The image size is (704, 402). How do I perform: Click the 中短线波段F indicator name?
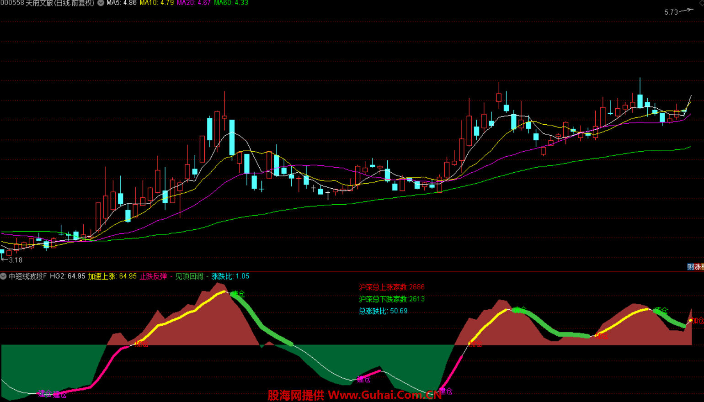(27, 276)
